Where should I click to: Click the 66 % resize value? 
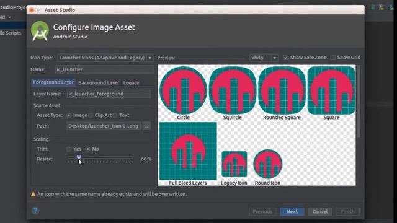(x=146, y=159)
